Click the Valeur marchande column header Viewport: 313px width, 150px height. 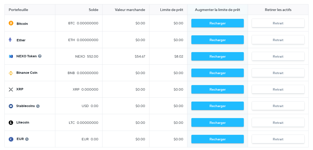coord(130,10)
